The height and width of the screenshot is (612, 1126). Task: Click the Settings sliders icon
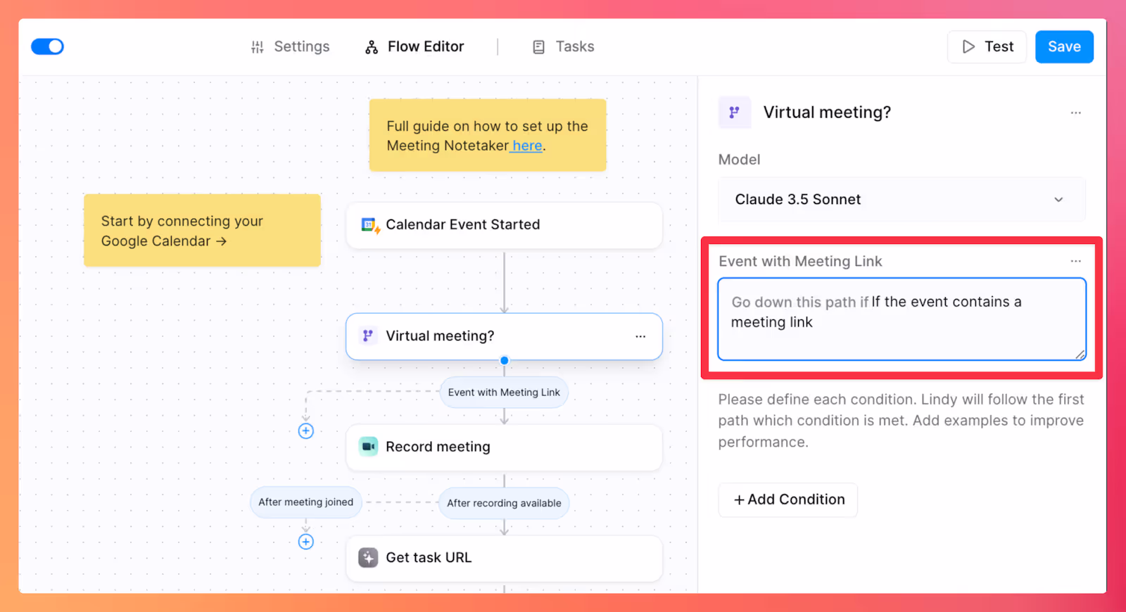click(x=258, y=47)
